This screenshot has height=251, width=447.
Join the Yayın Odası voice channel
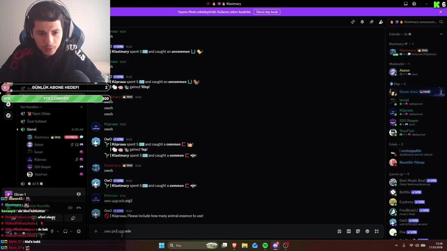pos(52,114)
